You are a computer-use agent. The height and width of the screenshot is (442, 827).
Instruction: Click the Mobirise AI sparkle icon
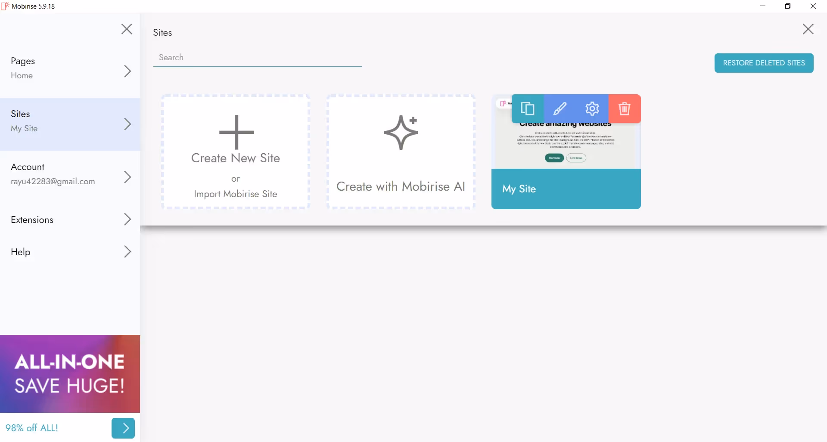click(x=401, y=132)
